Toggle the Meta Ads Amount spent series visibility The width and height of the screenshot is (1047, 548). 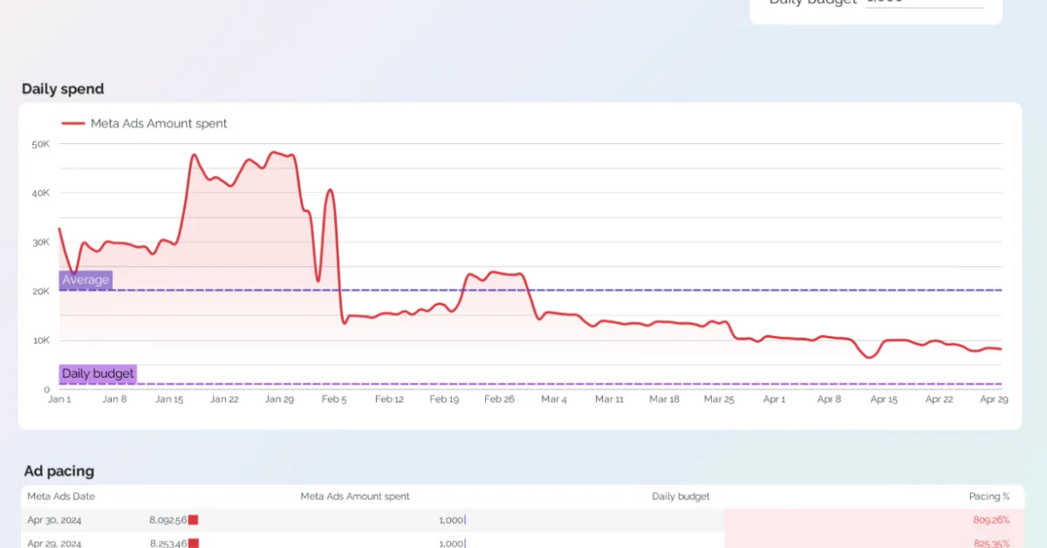157,123
